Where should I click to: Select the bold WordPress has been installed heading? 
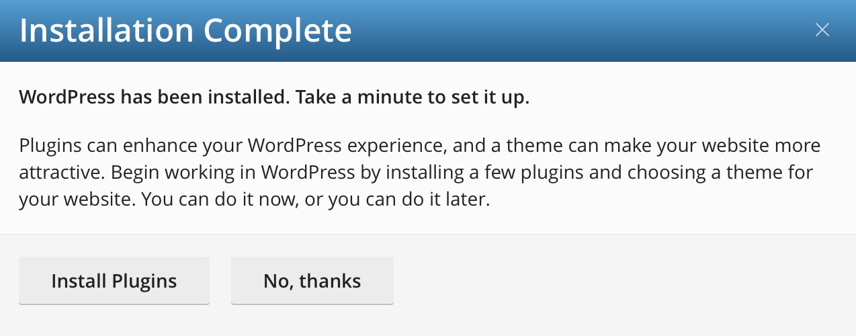[274, 98]
